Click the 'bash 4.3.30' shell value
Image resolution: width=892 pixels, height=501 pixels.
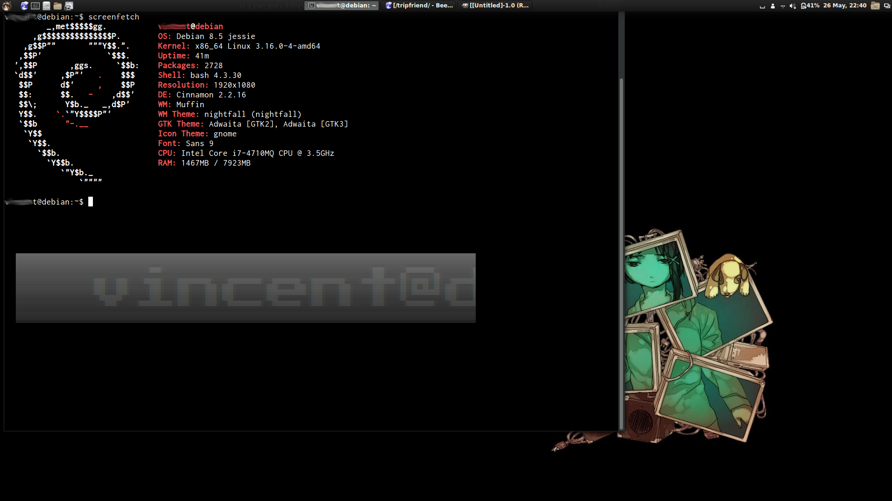coord(216,75)
